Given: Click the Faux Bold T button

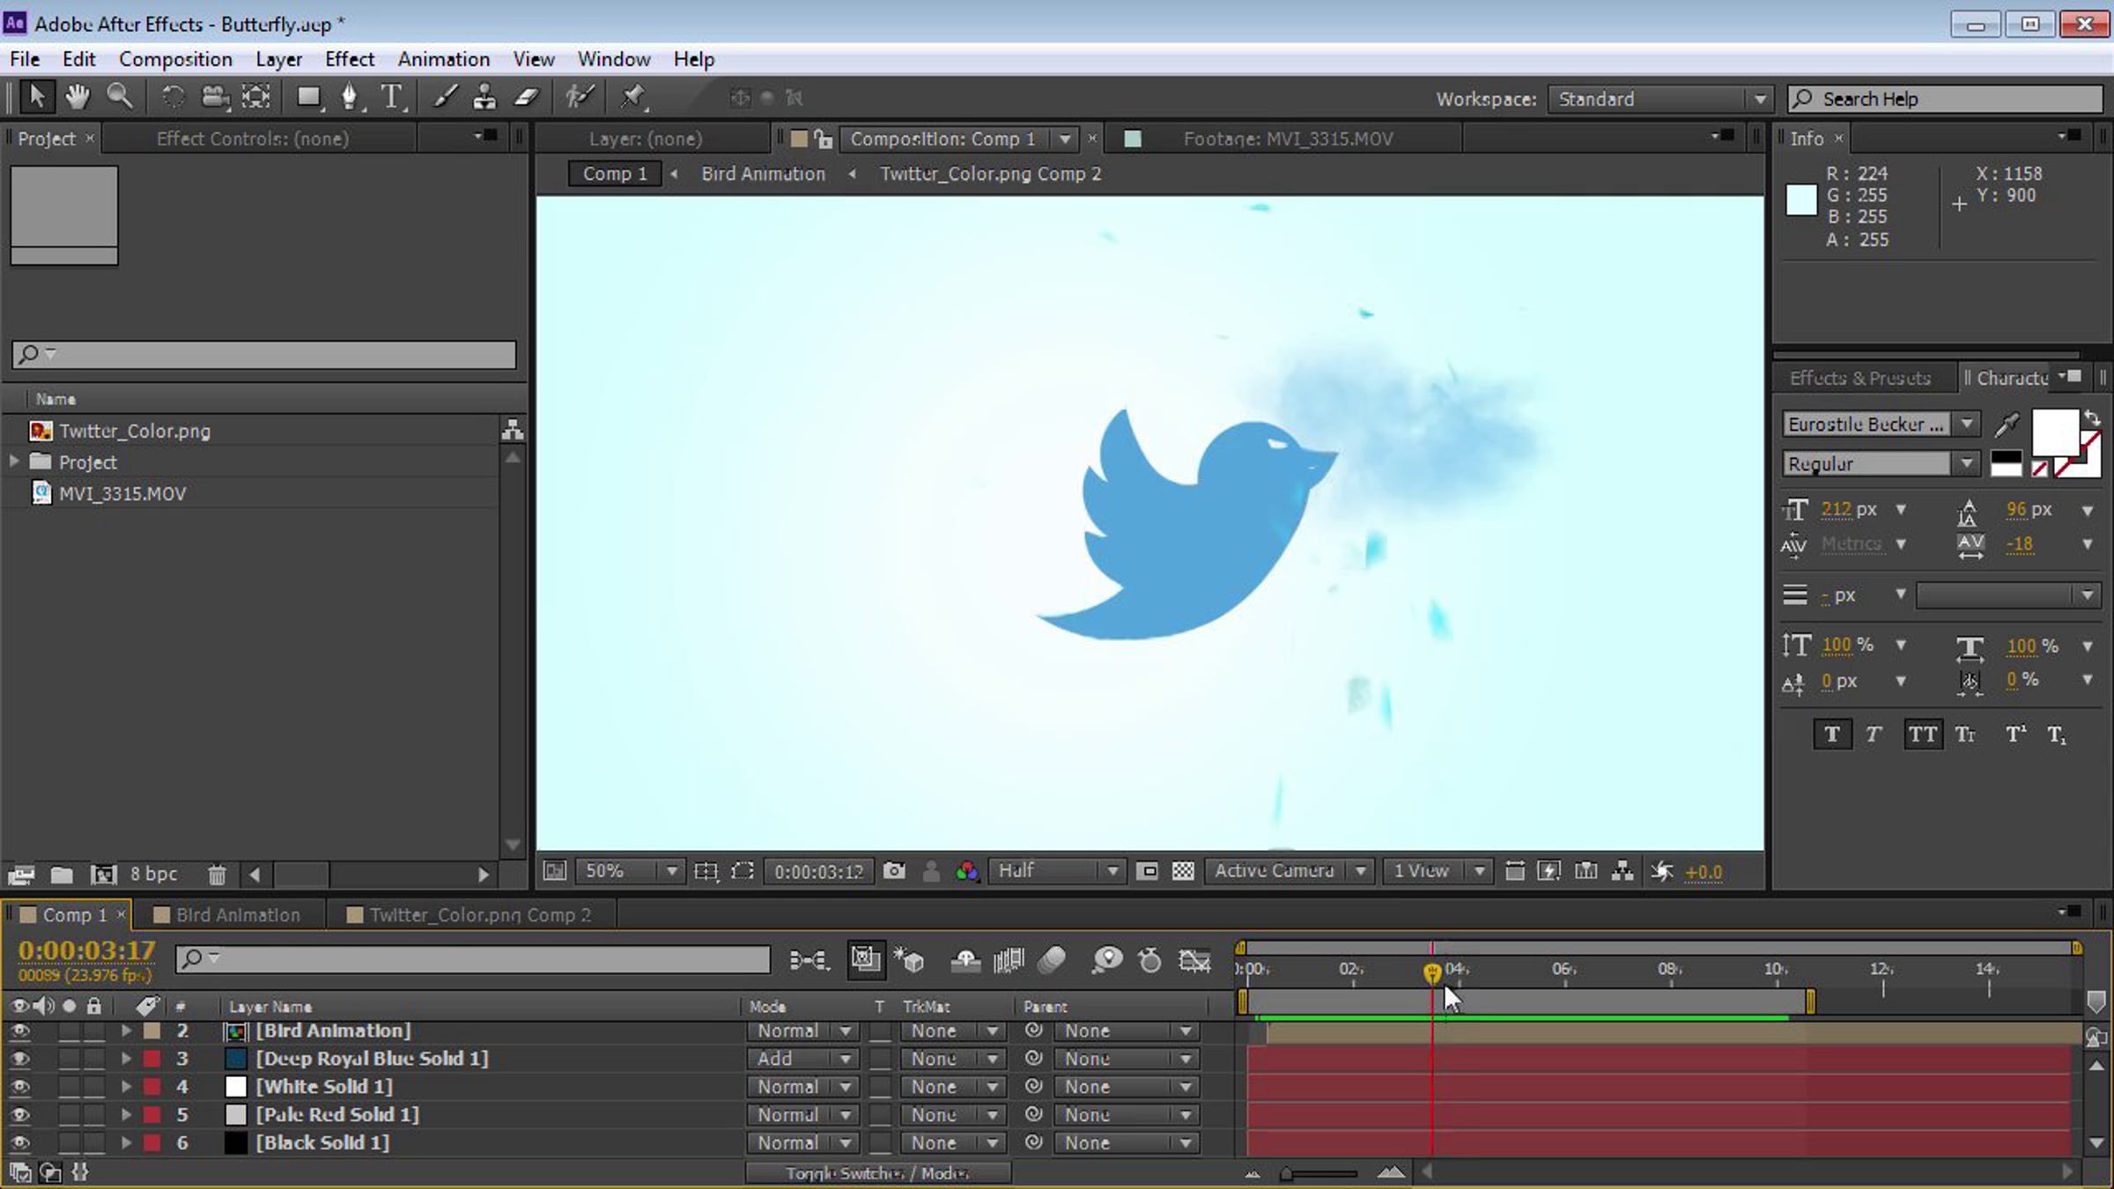Looking at the screenshot, I should click(x=1832, y=735).
